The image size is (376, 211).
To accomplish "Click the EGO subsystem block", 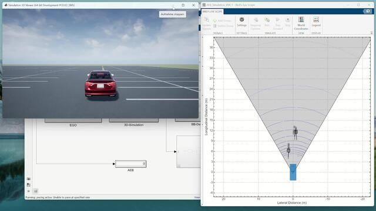I will [x=73, y=120].
